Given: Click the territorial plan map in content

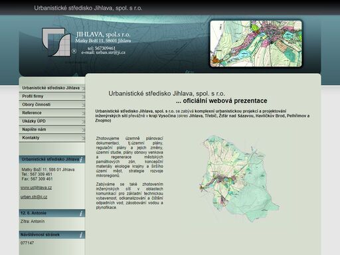Looking at the screenshot, I should coord(238,179).
